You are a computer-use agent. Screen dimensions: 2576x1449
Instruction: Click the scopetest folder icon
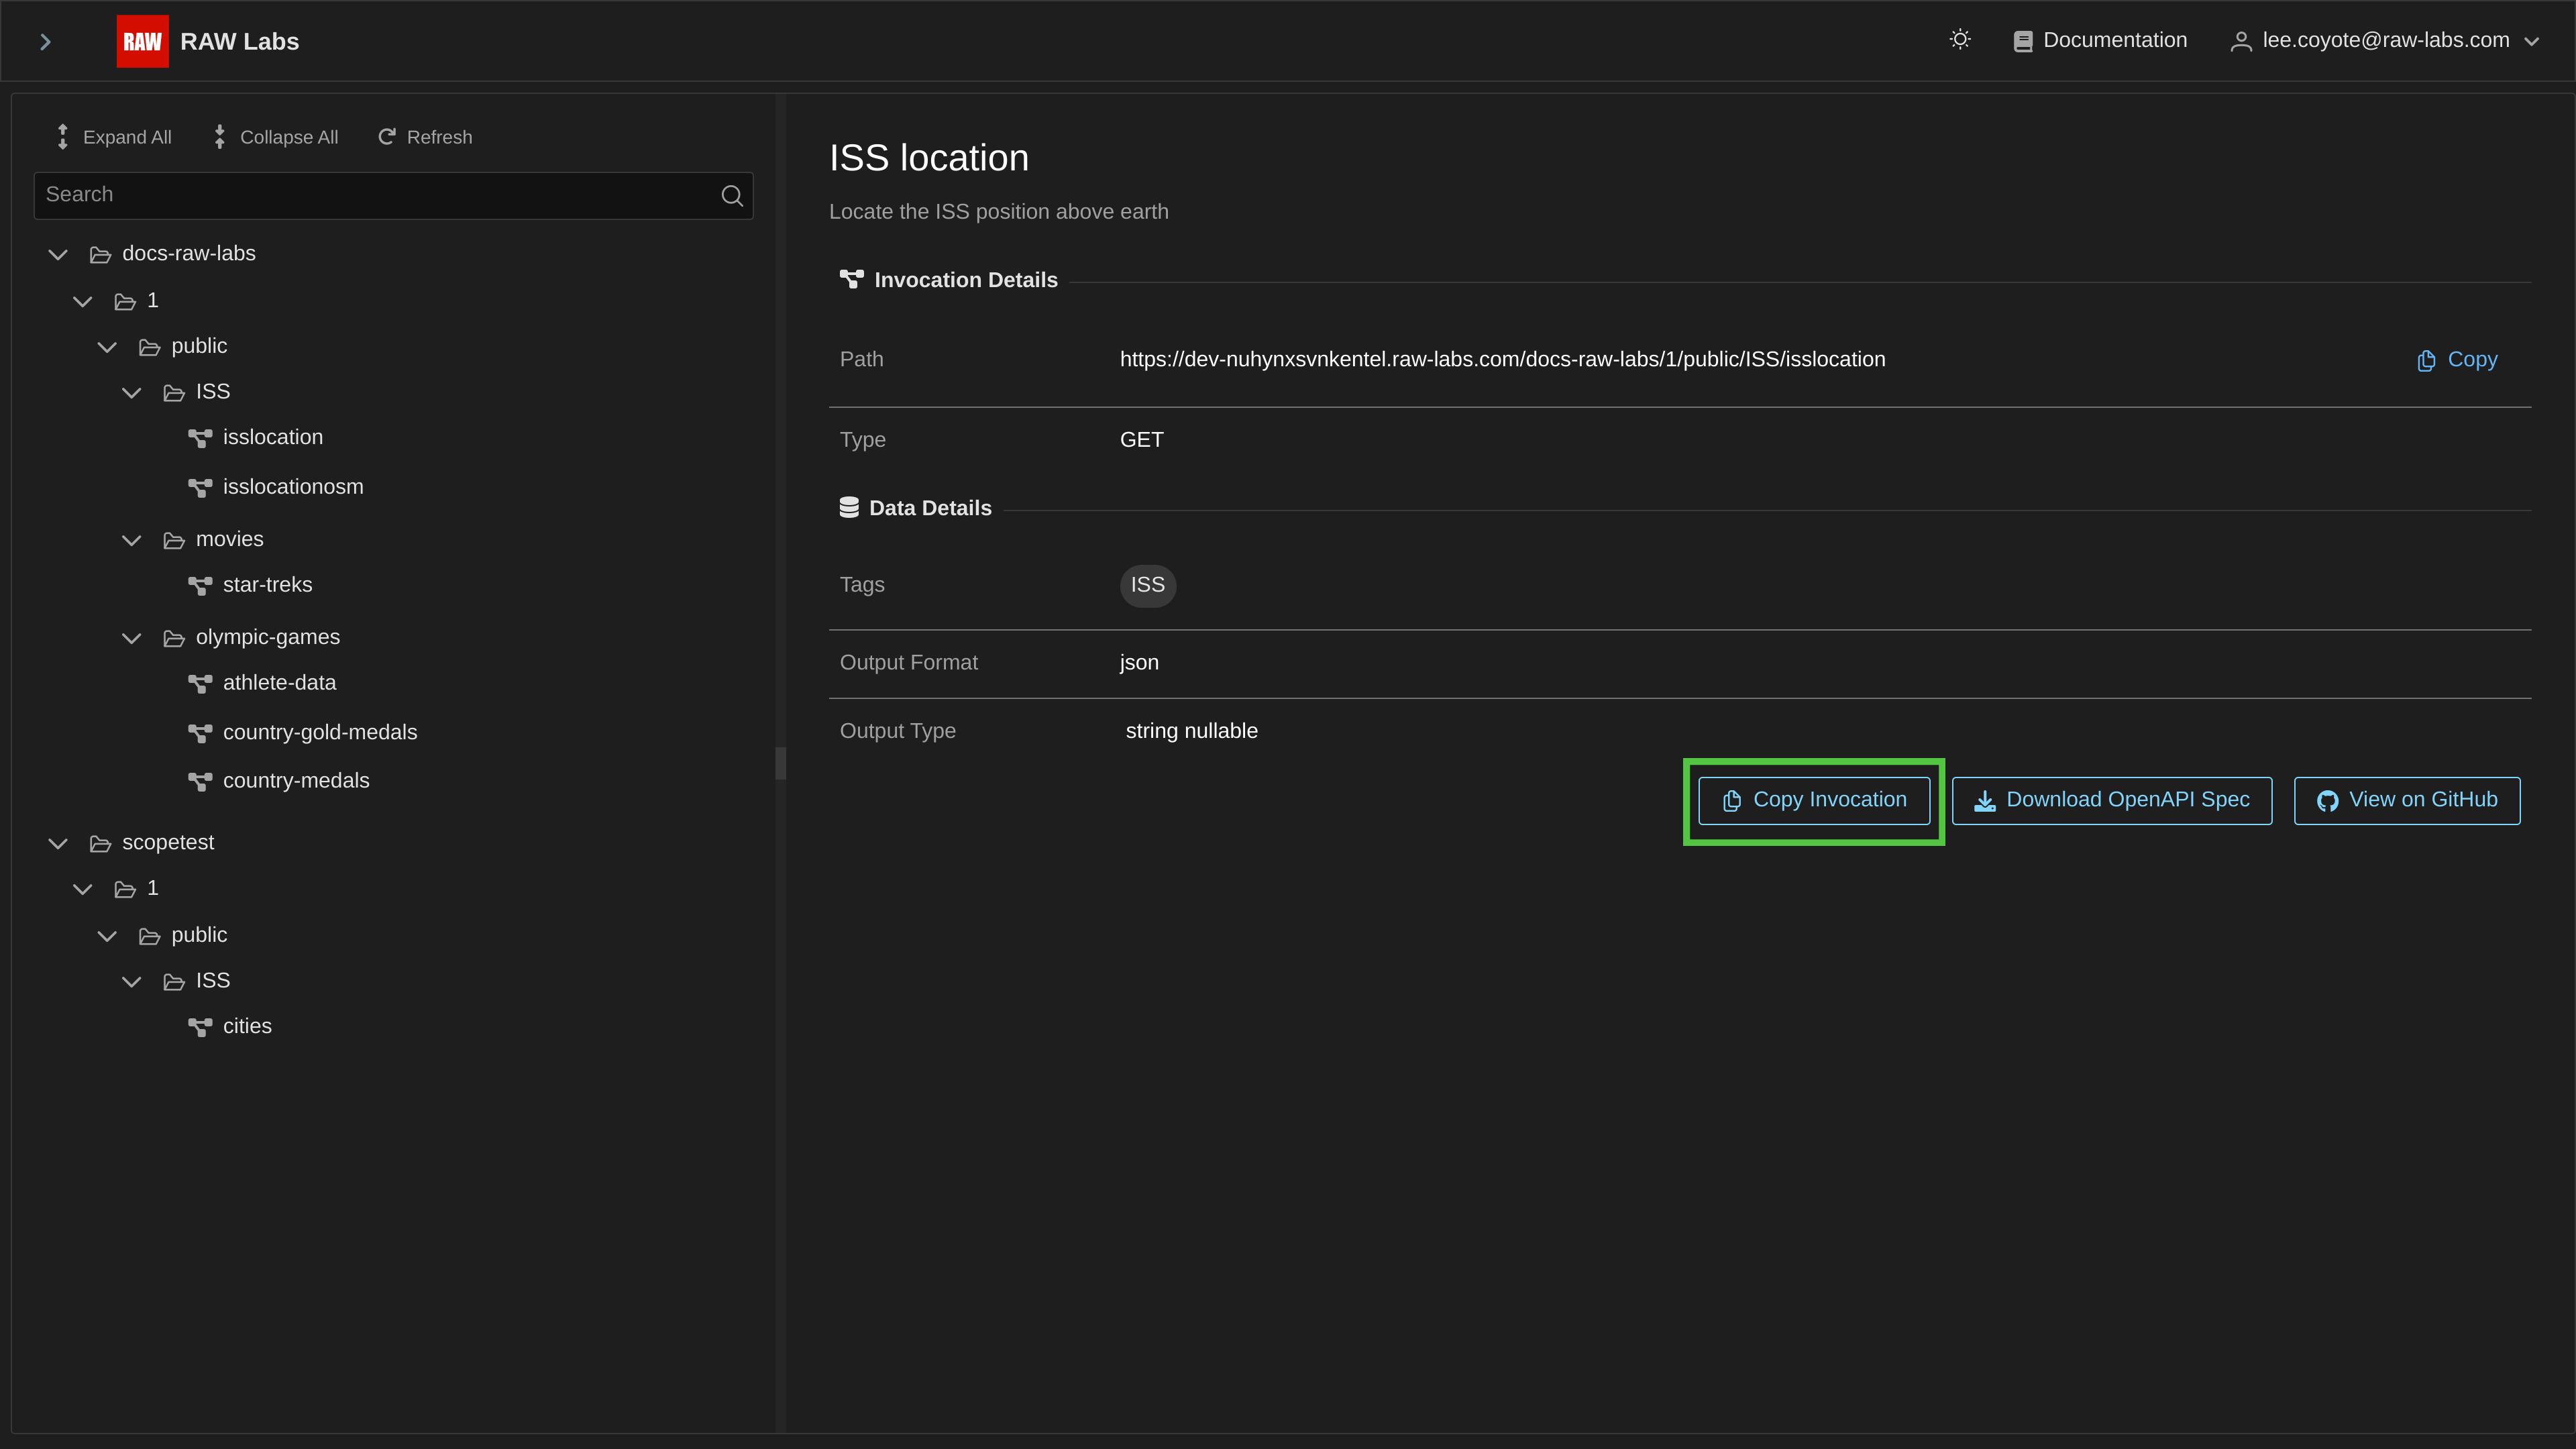(100, 844)
